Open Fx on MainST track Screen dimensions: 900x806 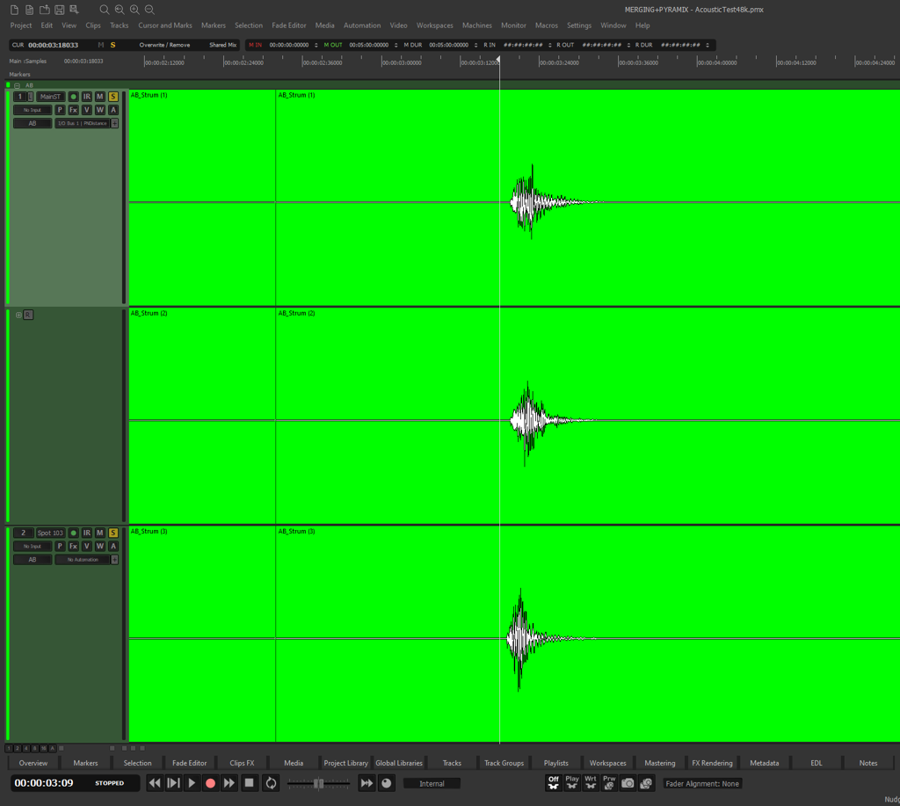[74, 110]
